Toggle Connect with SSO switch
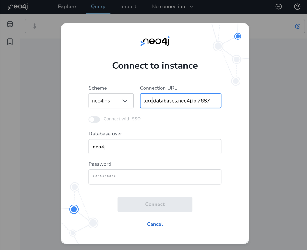Image resolution: width=307 pixels, height=250 pixels. (x=94, y=119)
